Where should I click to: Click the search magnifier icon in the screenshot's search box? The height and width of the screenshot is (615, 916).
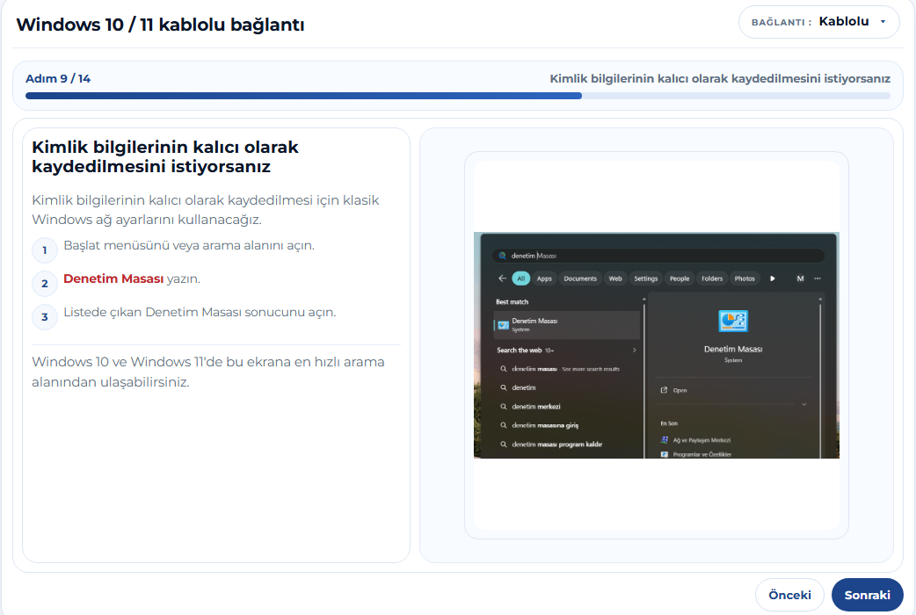click(502, 256)
